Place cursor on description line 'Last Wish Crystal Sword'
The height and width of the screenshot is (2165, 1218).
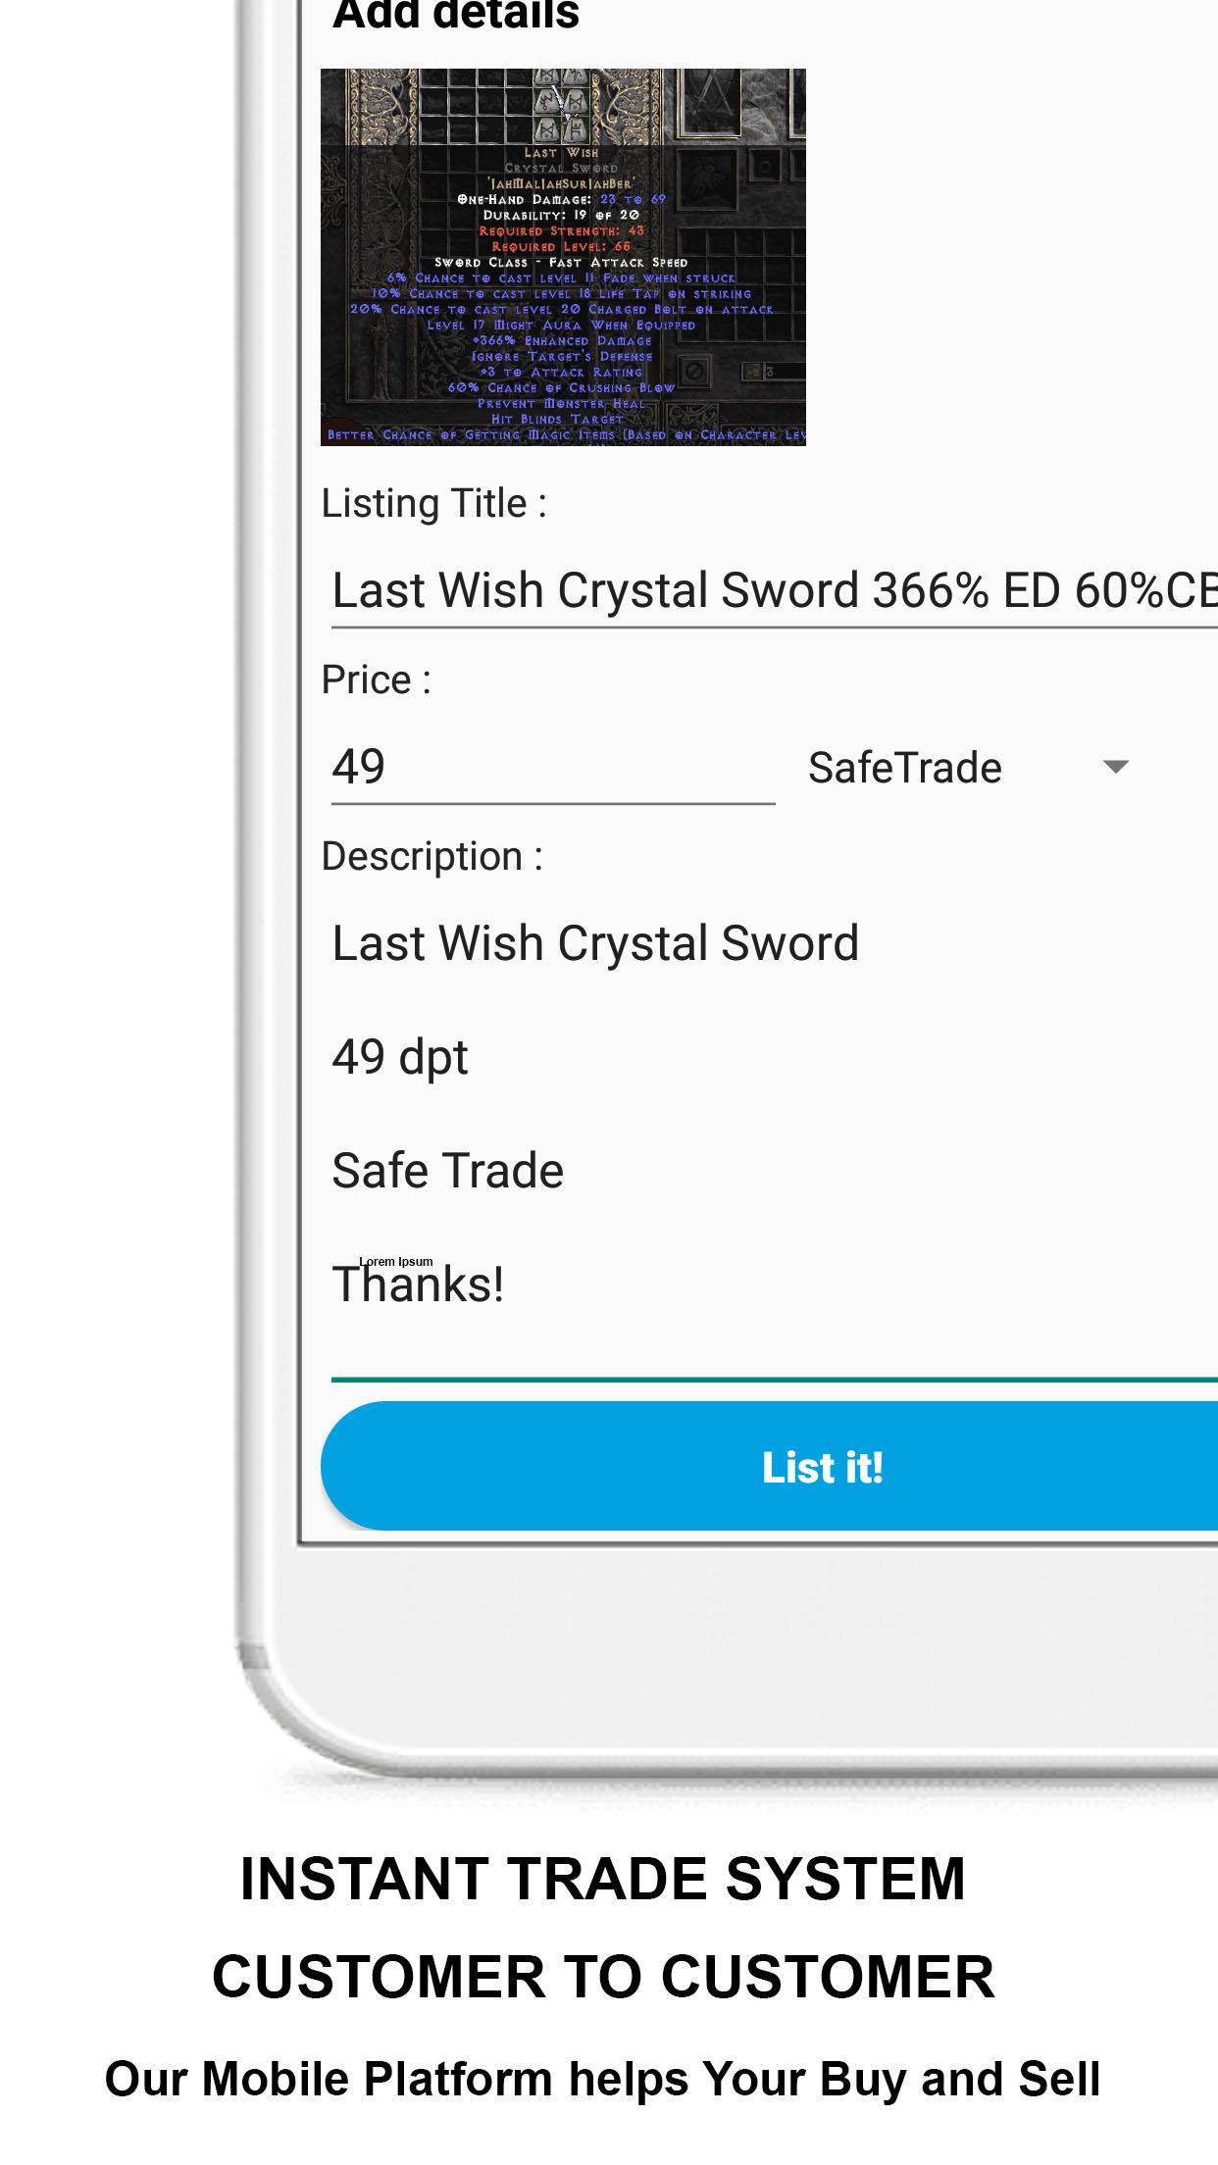point(595,943)
